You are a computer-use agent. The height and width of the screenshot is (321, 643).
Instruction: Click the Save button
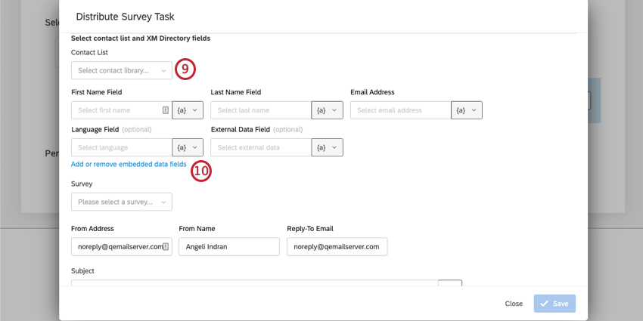tap(554, 304)
